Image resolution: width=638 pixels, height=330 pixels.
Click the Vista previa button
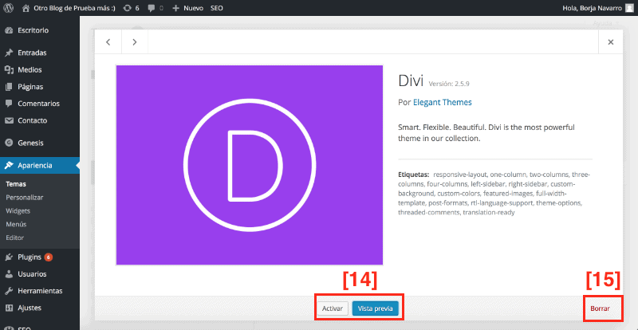[x=375, y=308]
